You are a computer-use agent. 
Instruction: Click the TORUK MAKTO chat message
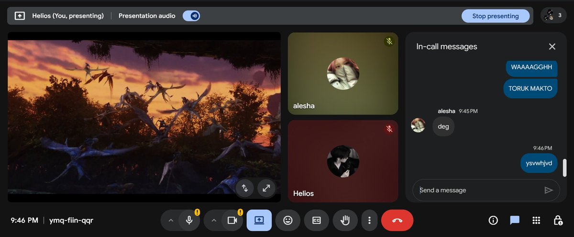530,89
